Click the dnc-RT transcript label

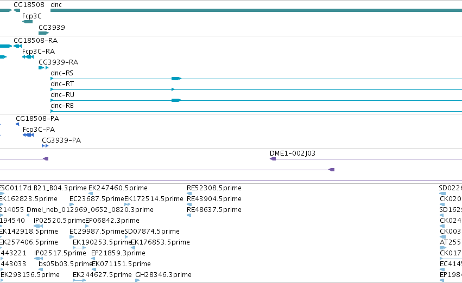click(x=62, y=84)
